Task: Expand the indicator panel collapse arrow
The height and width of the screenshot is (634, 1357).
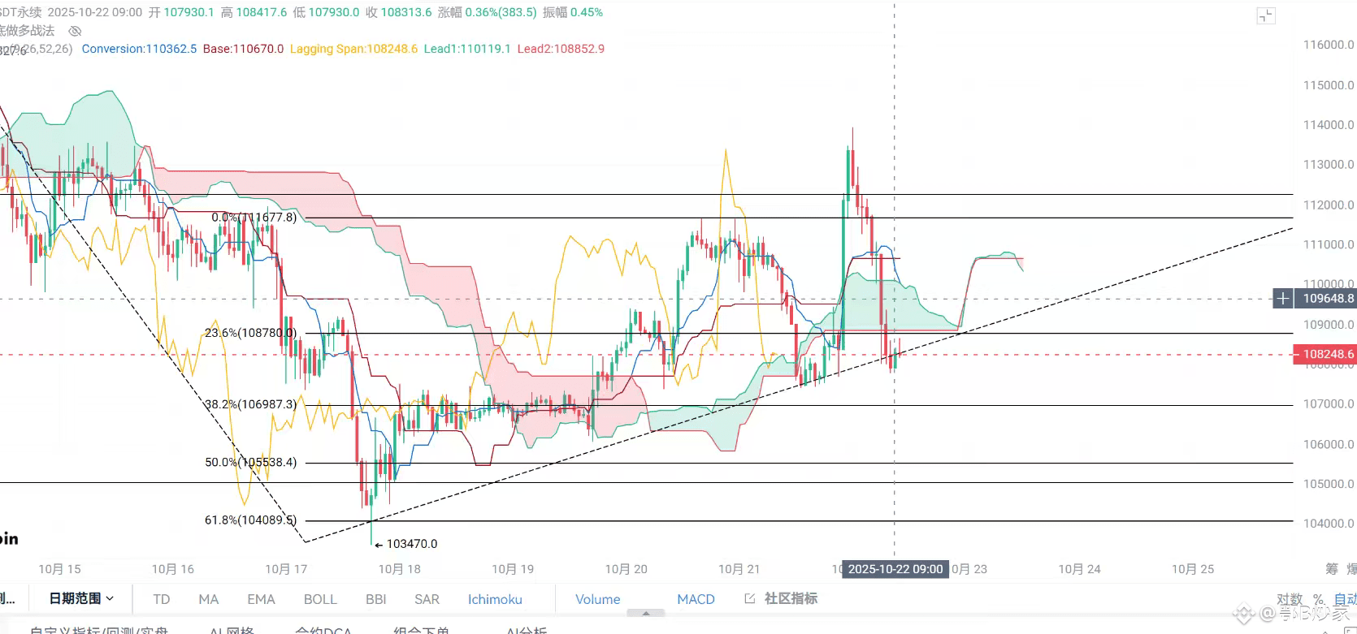Action: pyautogui.click(x=646, y=614)
